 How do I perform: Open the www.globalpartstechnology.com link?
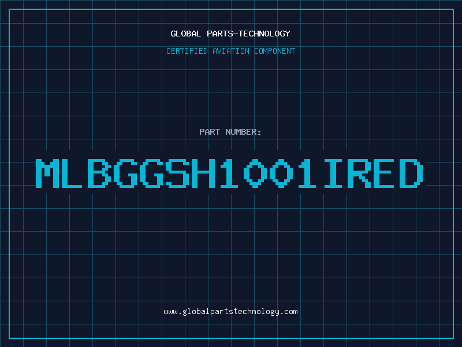point(230,312)
